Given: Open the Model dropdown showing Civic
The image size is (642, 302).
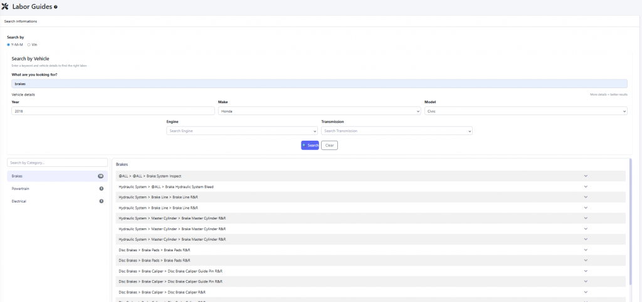Looking at the screenshot, I should click(x=525, y=111).
